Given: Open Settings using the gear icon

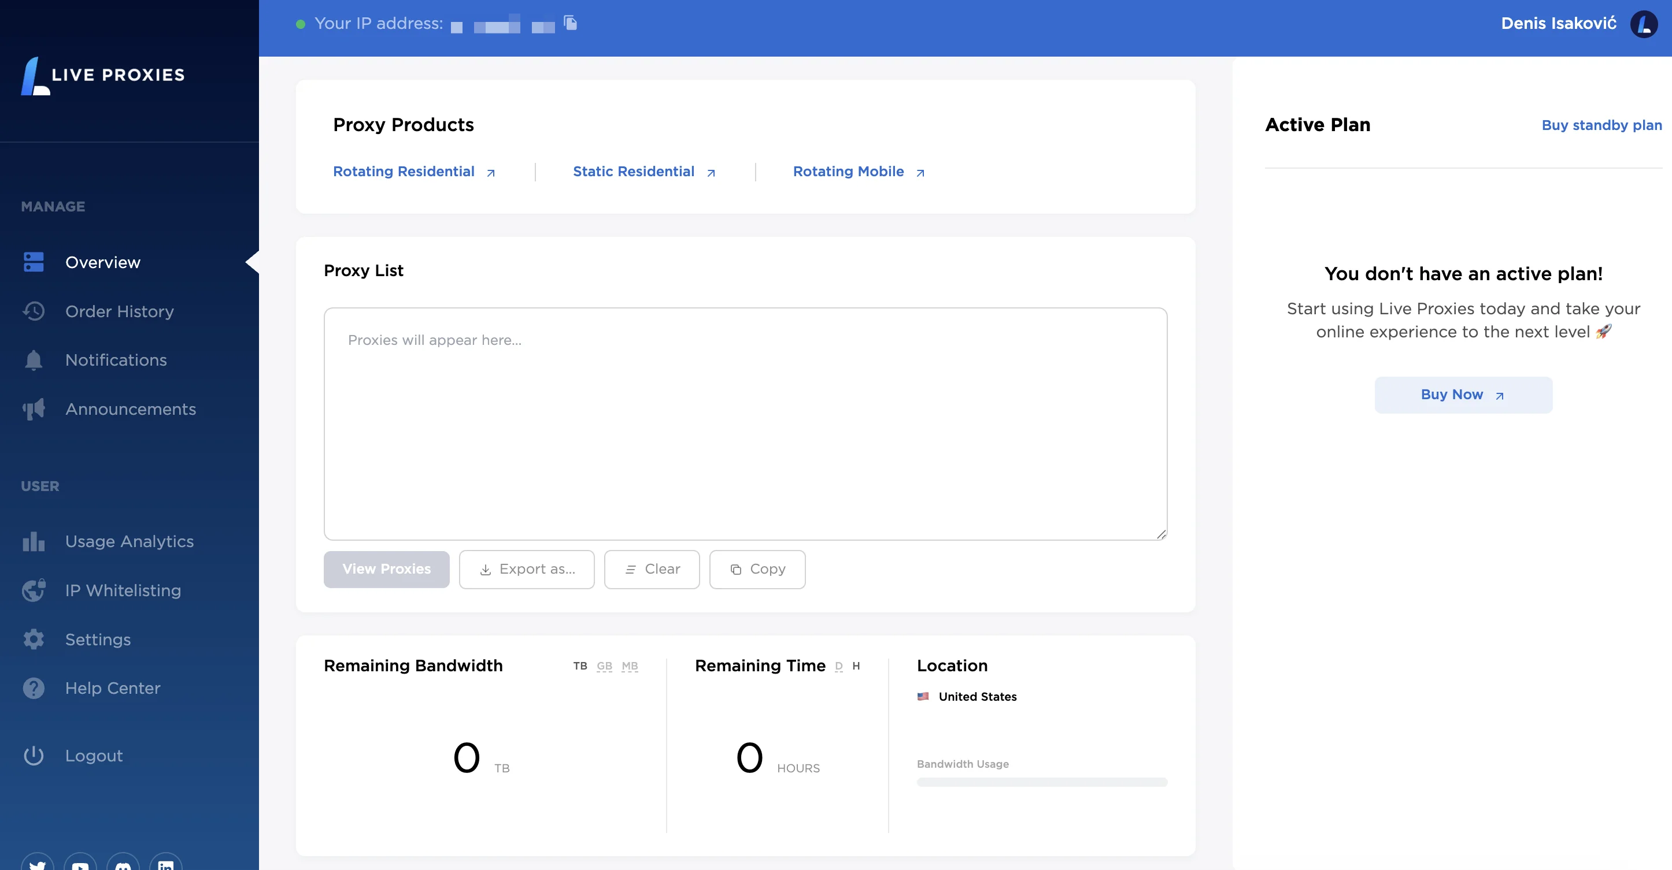Looking at the screenshot, I should 33,640.
